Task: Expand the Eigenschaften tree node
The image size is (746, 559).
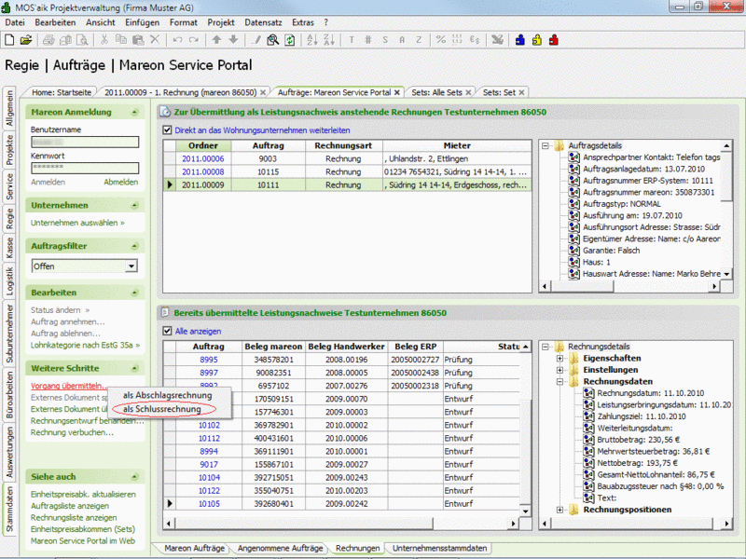Action: coord(560,359)
